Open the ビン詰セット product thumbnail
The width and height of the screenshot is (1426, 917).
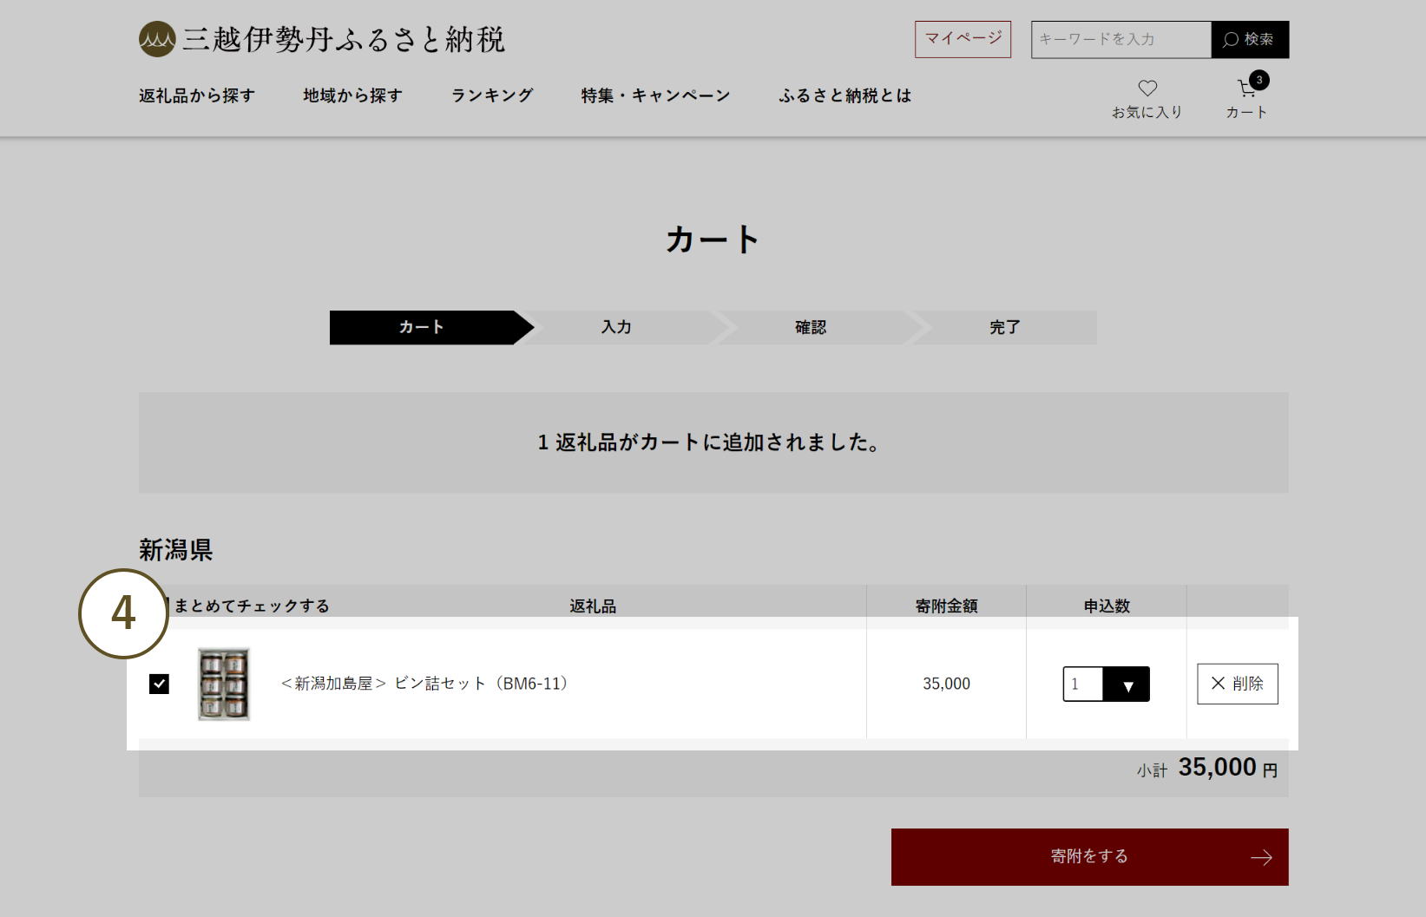[x=224, y=684]
